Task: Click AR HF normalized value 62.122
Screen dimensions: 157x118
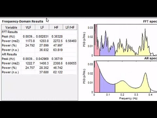Action: pyautogui.click(x=58, y=72)
